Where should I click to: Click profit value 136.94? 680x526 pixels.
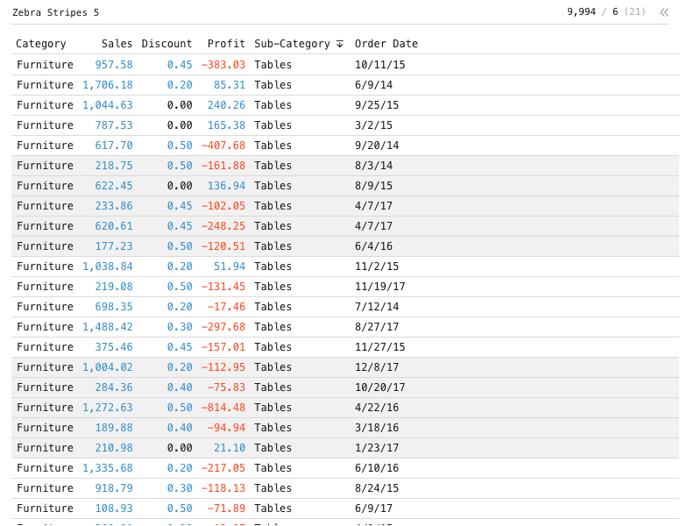(x=226, y=186)
